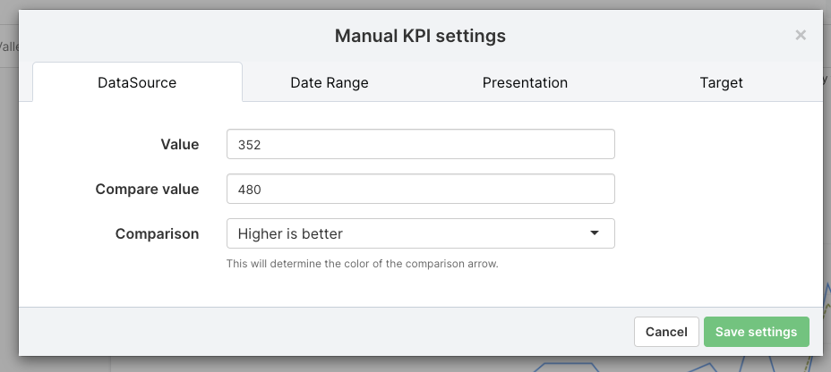Open the Date Range tab
This screenshot has height=372, width=831.
[x=330, y=82]
